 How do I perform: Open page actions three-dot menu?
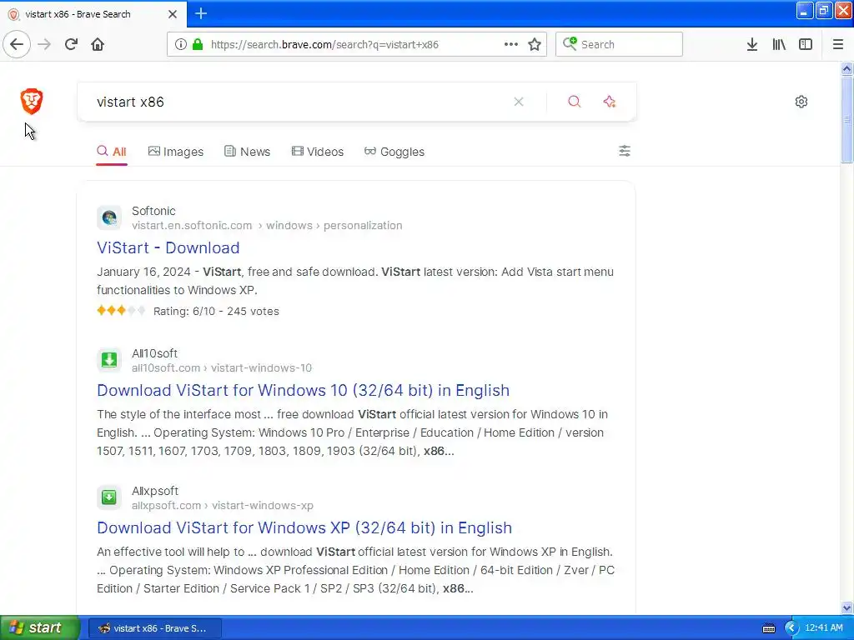tap(511, 45)
